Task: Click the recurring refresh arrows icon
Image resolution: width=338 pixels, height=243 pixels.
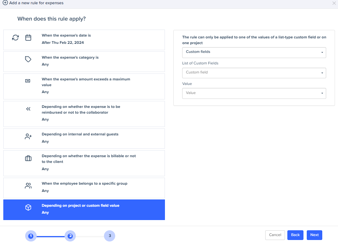Action: click(x=15, y=38)
